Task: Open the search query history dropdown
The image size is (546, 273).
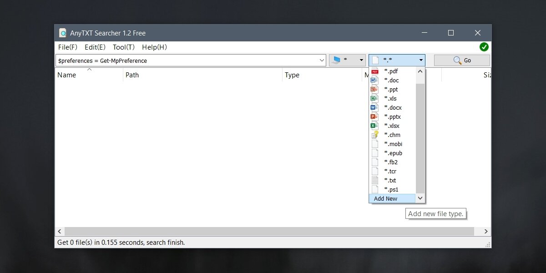Action: pos(322,60)
